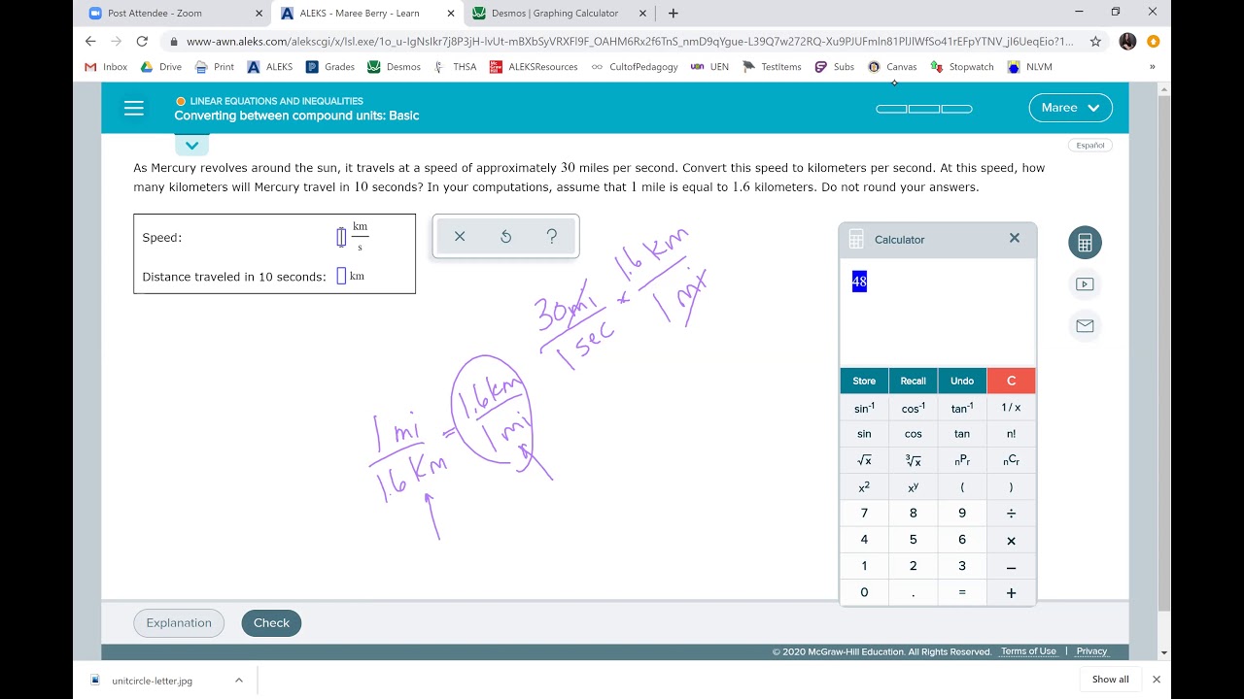The image size is (1244, 699).
Task: Open the Drive bookmark
Action: point(161,67)
